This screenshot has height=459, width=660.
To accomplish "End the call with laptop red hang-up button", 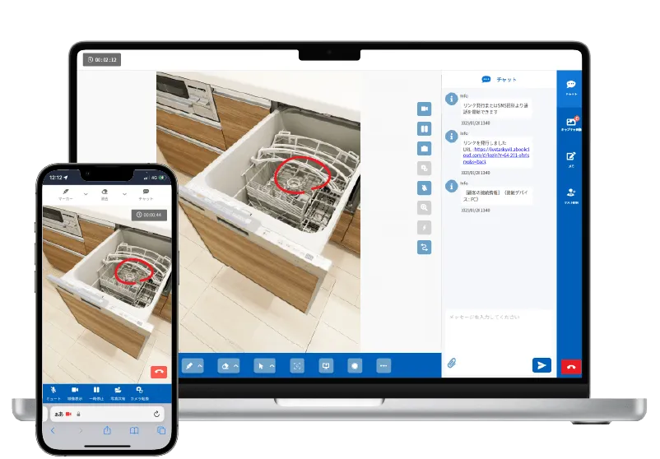I will point(570,366).
